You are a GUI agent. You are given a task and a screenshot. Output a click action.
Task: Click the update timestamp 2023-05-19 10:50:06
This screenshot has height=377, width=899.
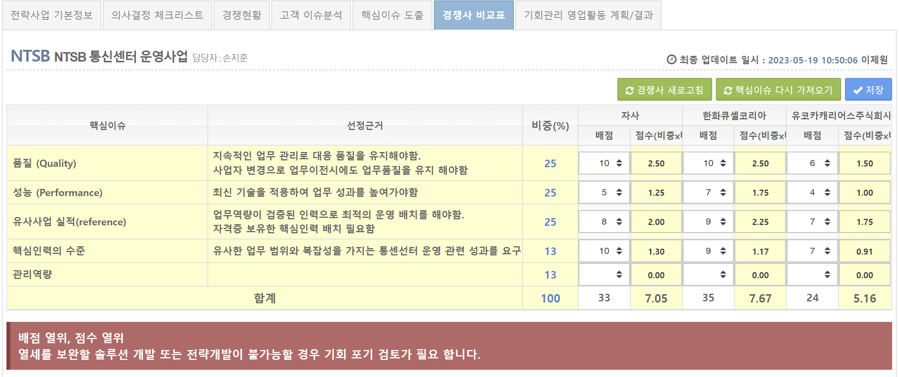[x=813, y=60]
